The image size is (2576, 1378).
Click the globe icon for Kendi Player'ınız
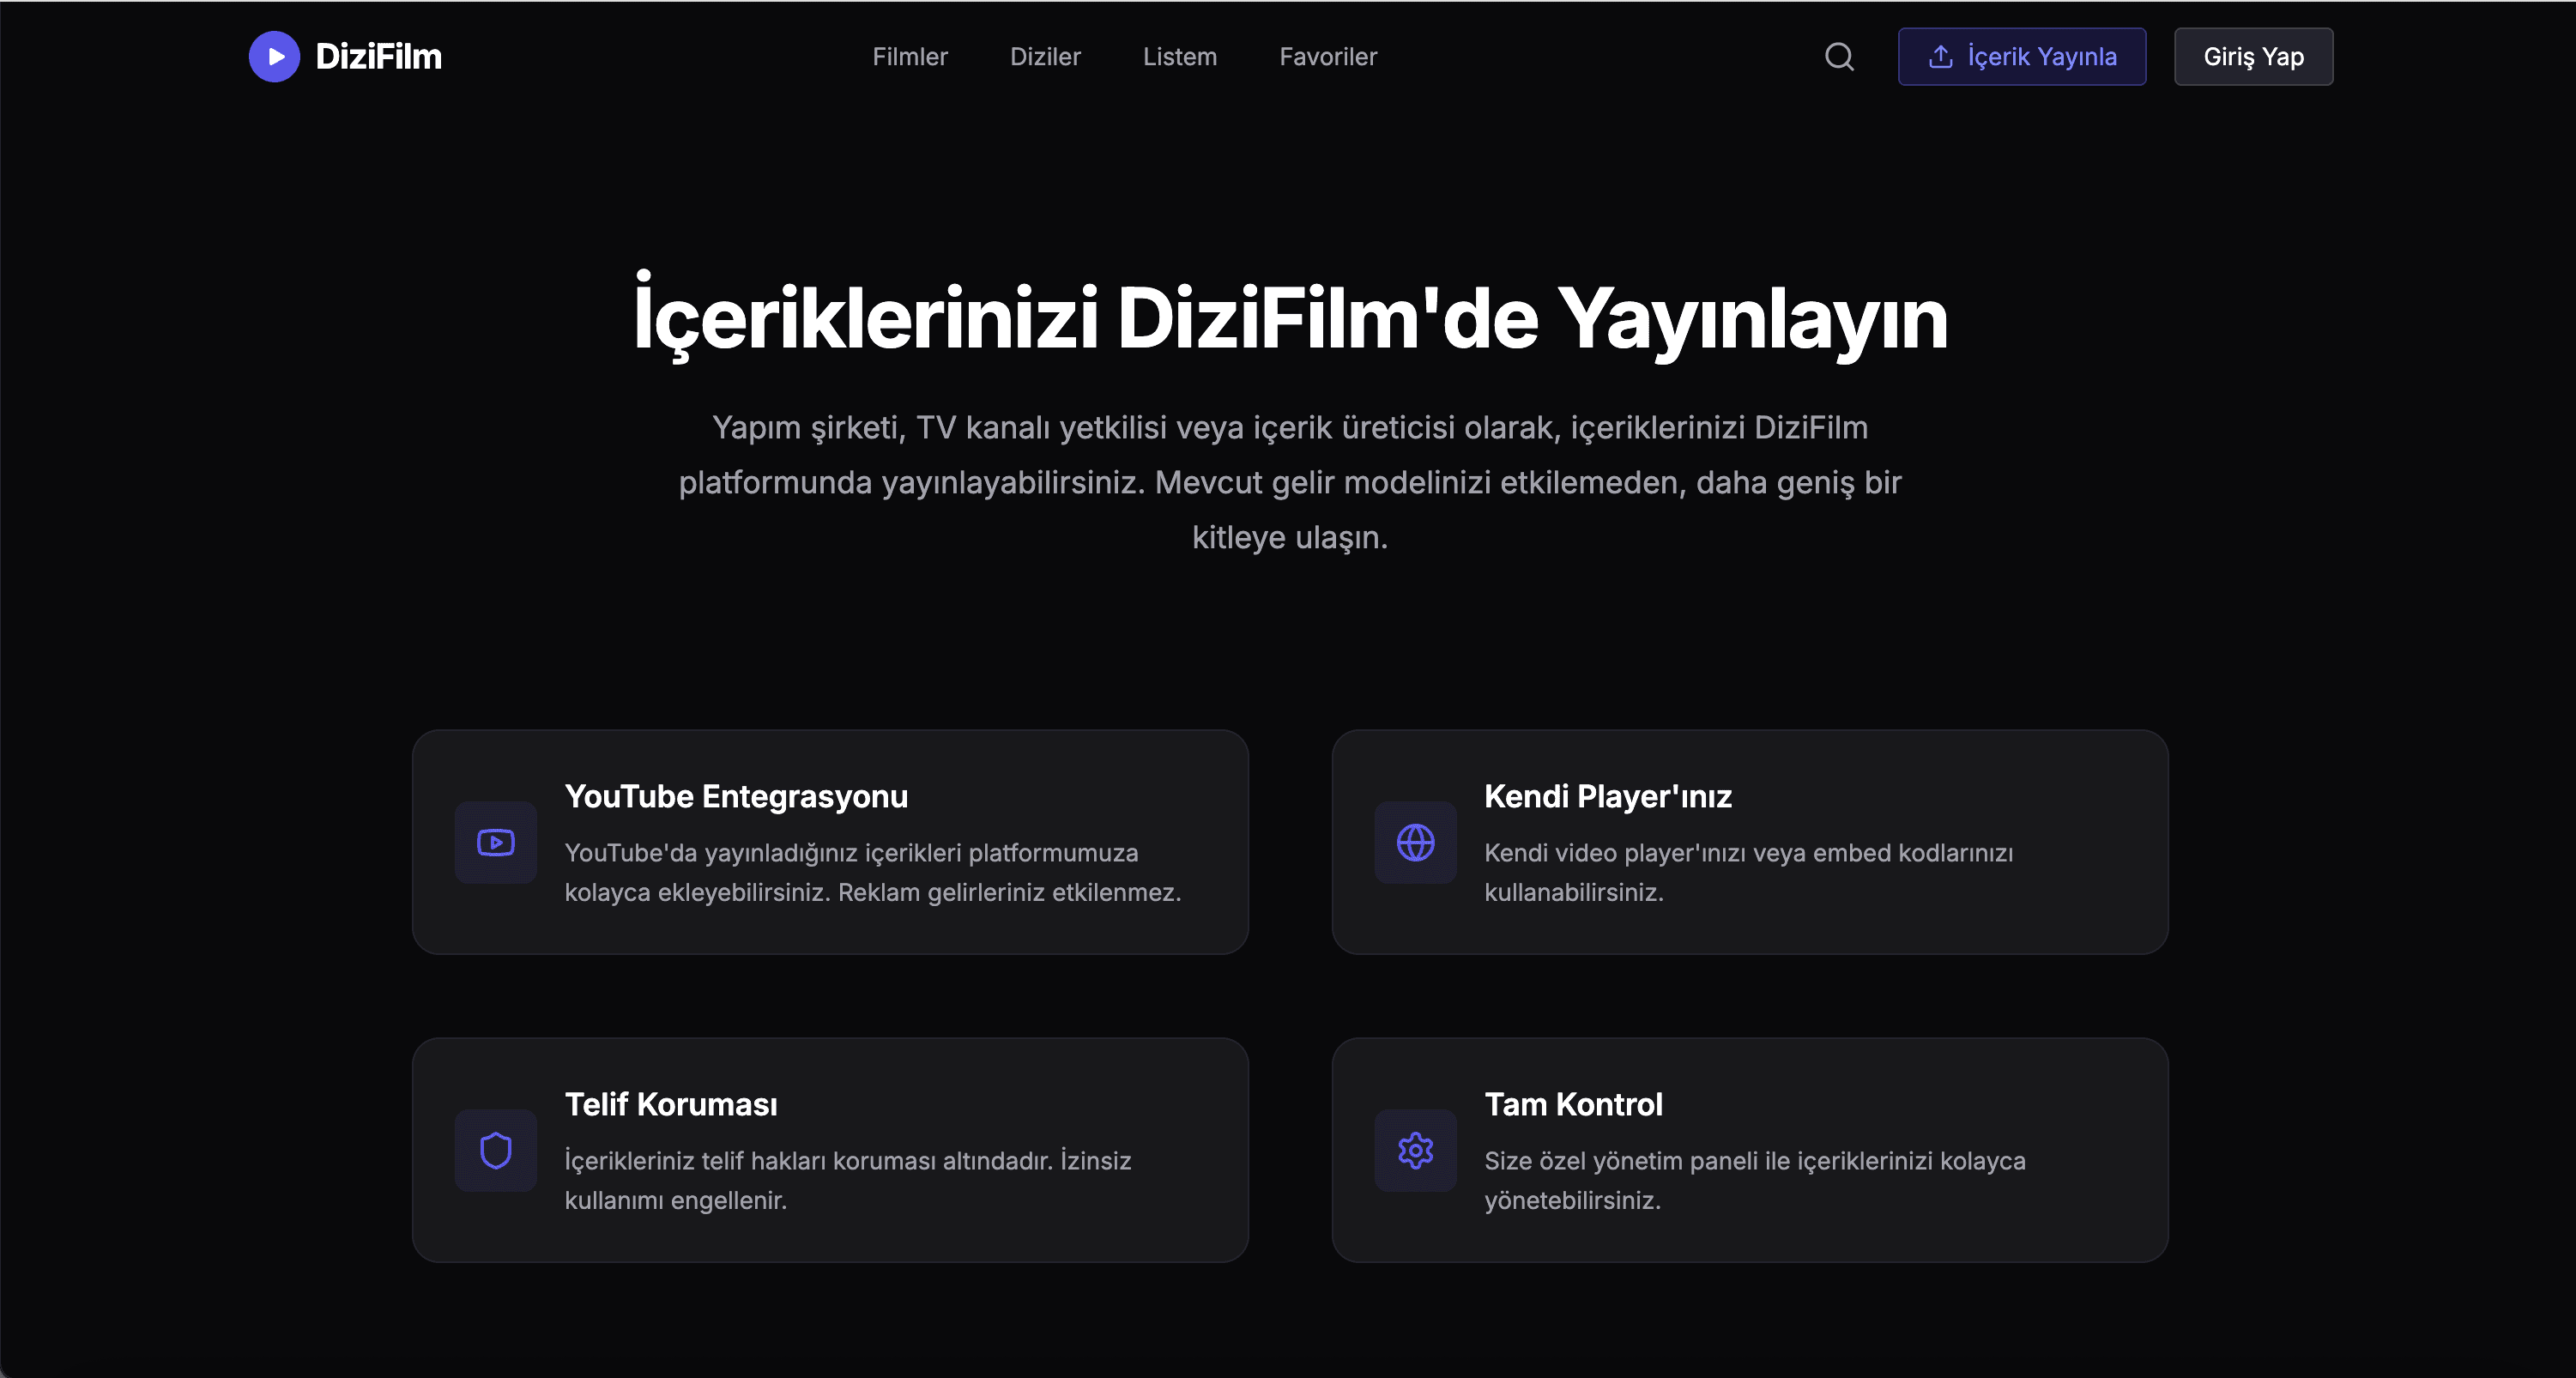(x=1415, y=842)
